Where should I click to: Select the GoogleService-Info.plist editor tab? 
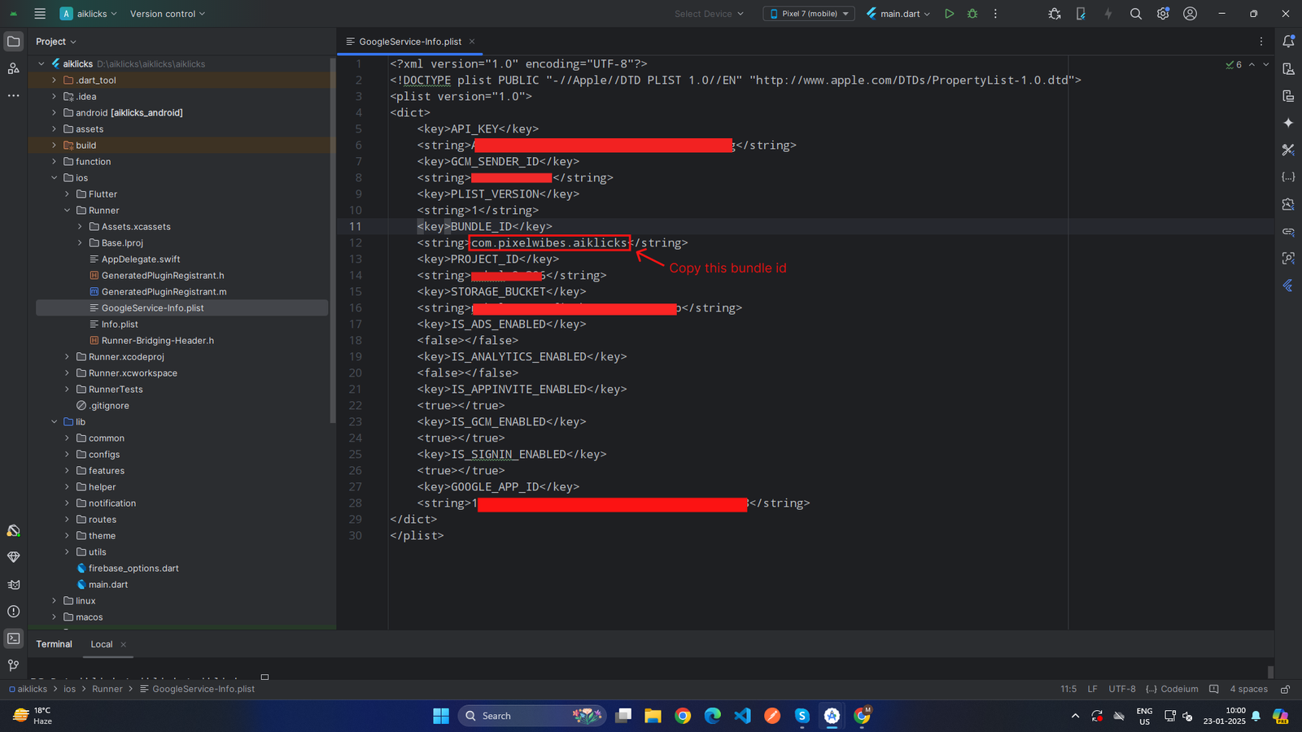409,41
